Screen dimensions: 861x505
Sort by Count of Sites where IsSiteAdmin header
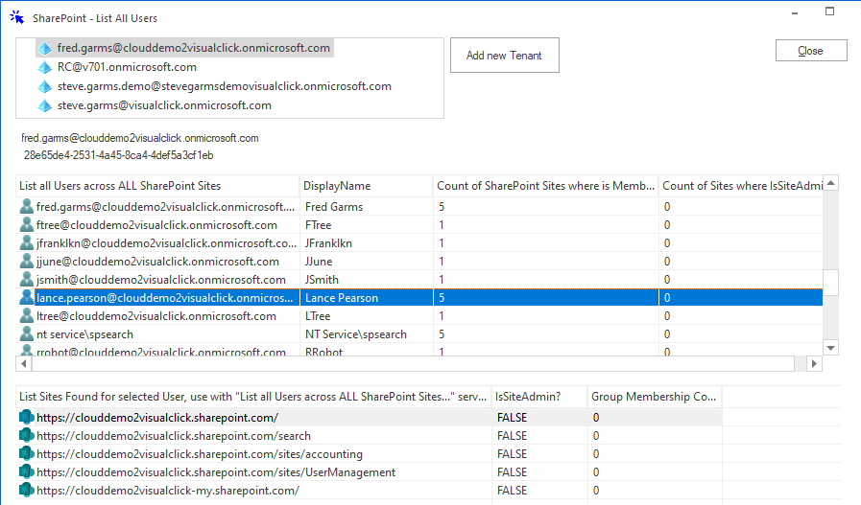[742, 186]
